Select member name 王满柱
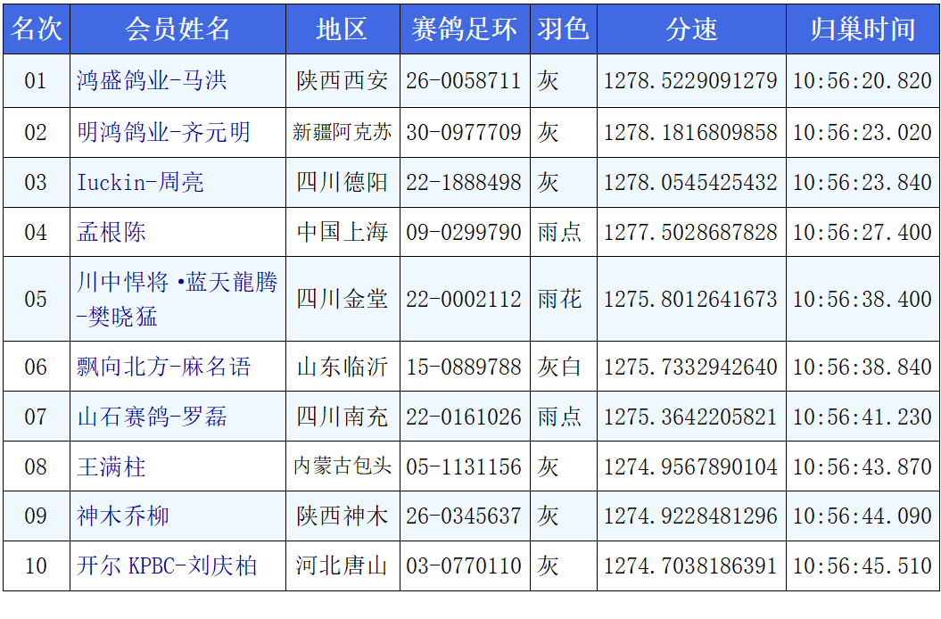Image resolution: width=941 pixels, height=619 pixels. [x=111, y=466]
